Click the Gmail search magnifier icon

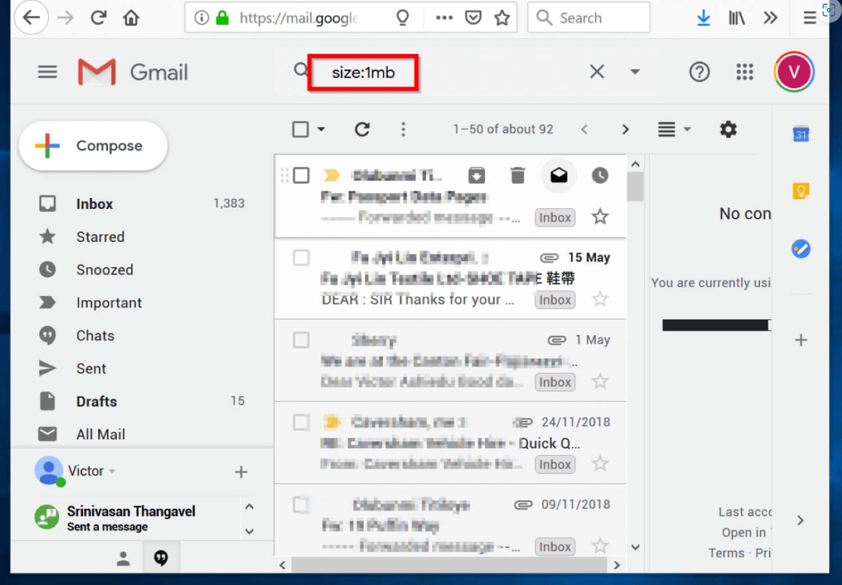301,70
